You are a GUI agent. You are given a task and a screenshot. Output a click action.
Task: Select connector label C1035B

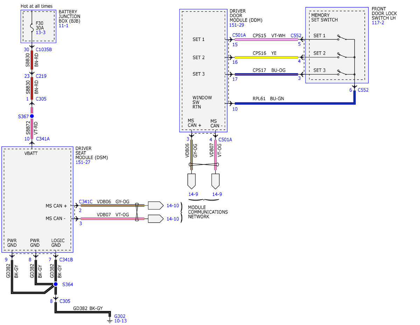point(44,49)
